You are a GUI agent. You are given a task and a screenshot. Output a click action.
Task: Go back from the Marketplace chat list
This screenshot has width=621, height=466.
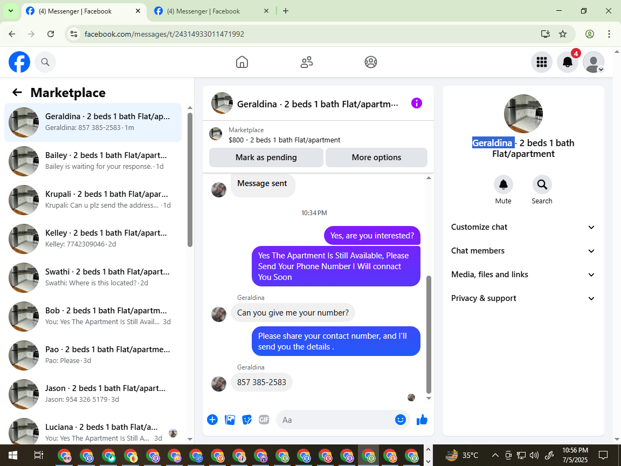[17, 92]
